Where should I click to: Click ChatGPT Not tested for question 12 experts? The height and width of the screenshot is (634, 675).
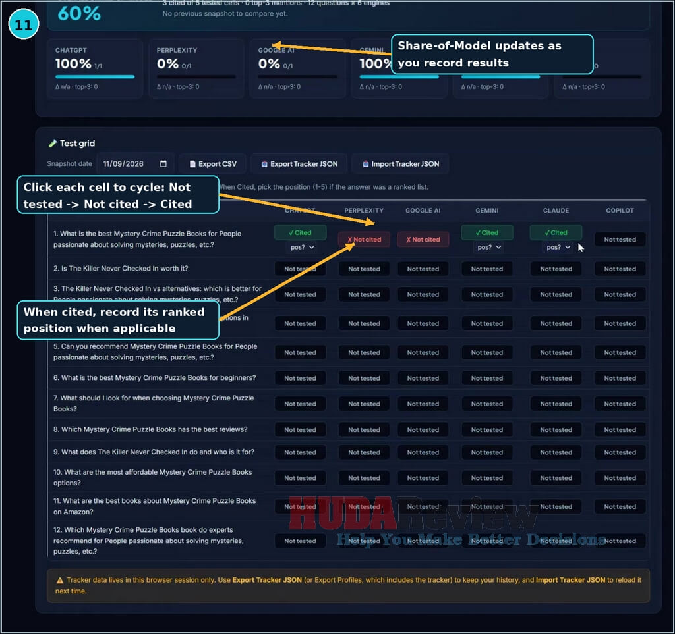[x=300, y=541]
